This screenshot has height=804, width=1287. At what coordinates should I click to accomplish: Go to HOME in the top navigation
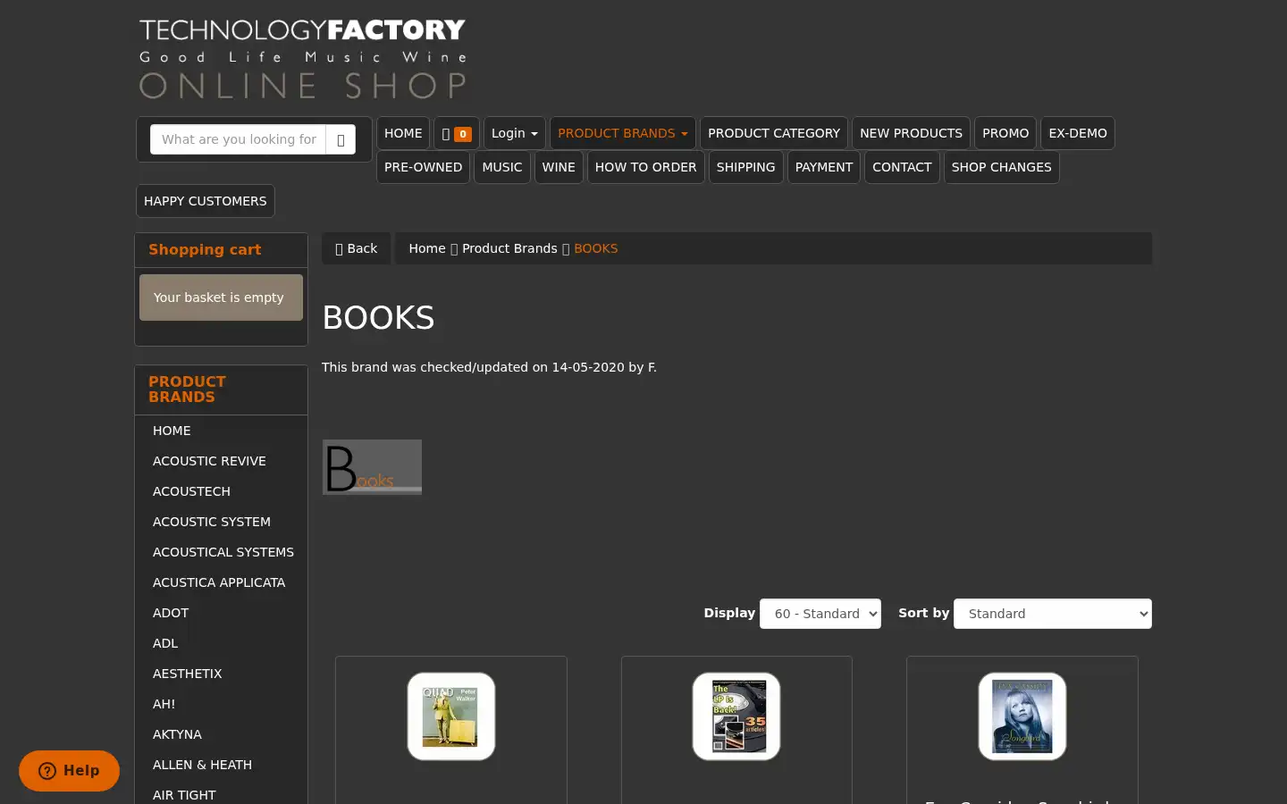403,133
